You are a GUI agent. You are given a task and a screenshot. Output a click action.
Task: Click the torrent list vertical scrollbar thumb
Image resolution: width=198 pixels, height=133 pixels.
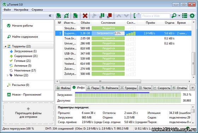point(193,63)
